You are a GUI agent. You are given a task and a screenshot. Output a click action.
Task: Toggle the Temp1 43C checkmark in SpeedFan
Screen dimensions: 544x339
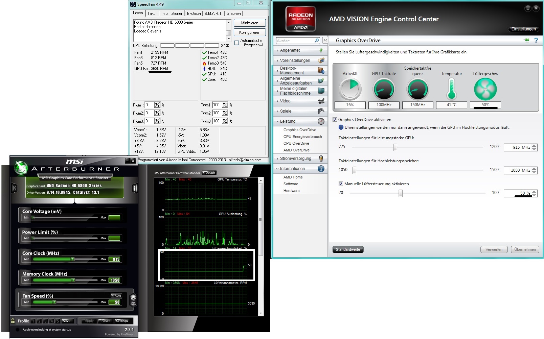pos(204,52)
